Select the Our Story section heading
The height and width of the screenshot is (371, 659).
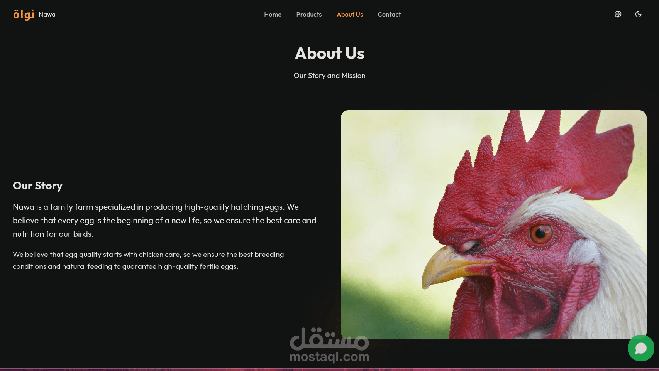coord(37,186)
